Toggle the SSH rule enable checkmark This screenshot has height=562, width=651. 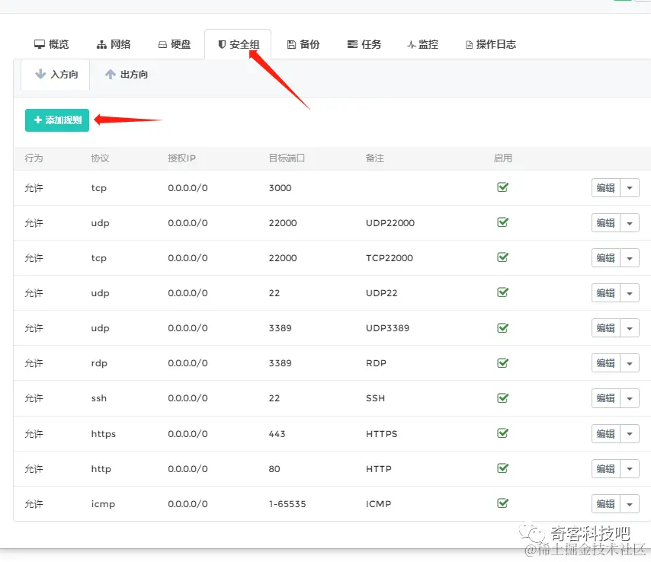pyautogui.click(x=502, y=398)
